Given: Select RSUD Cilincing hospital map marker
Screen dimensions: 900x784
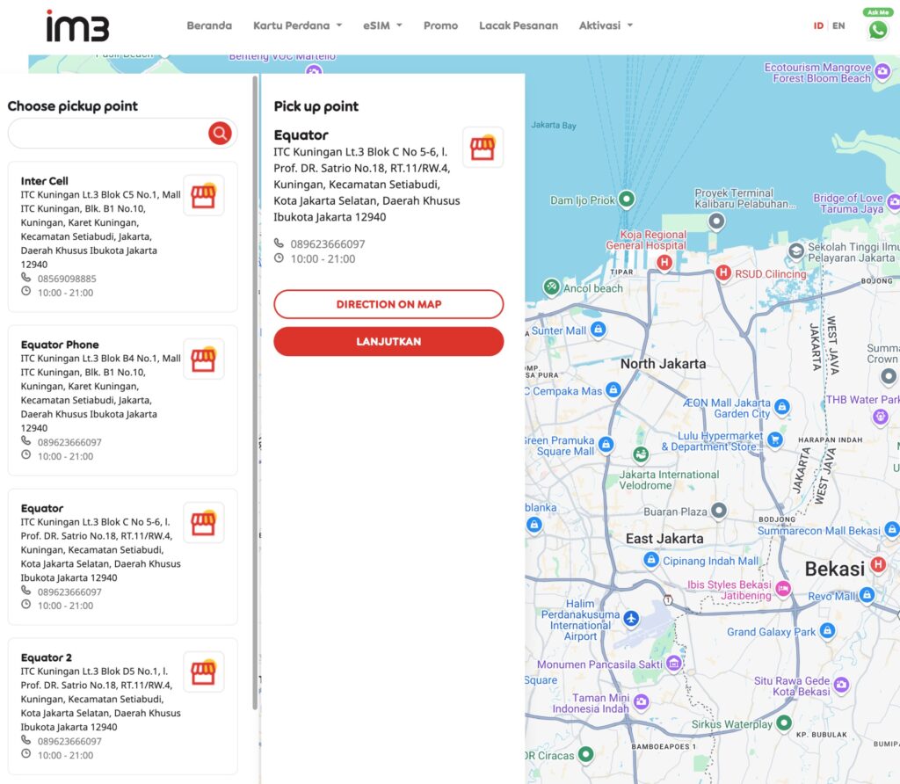Looking at the screenshot, I should [723, 273].
